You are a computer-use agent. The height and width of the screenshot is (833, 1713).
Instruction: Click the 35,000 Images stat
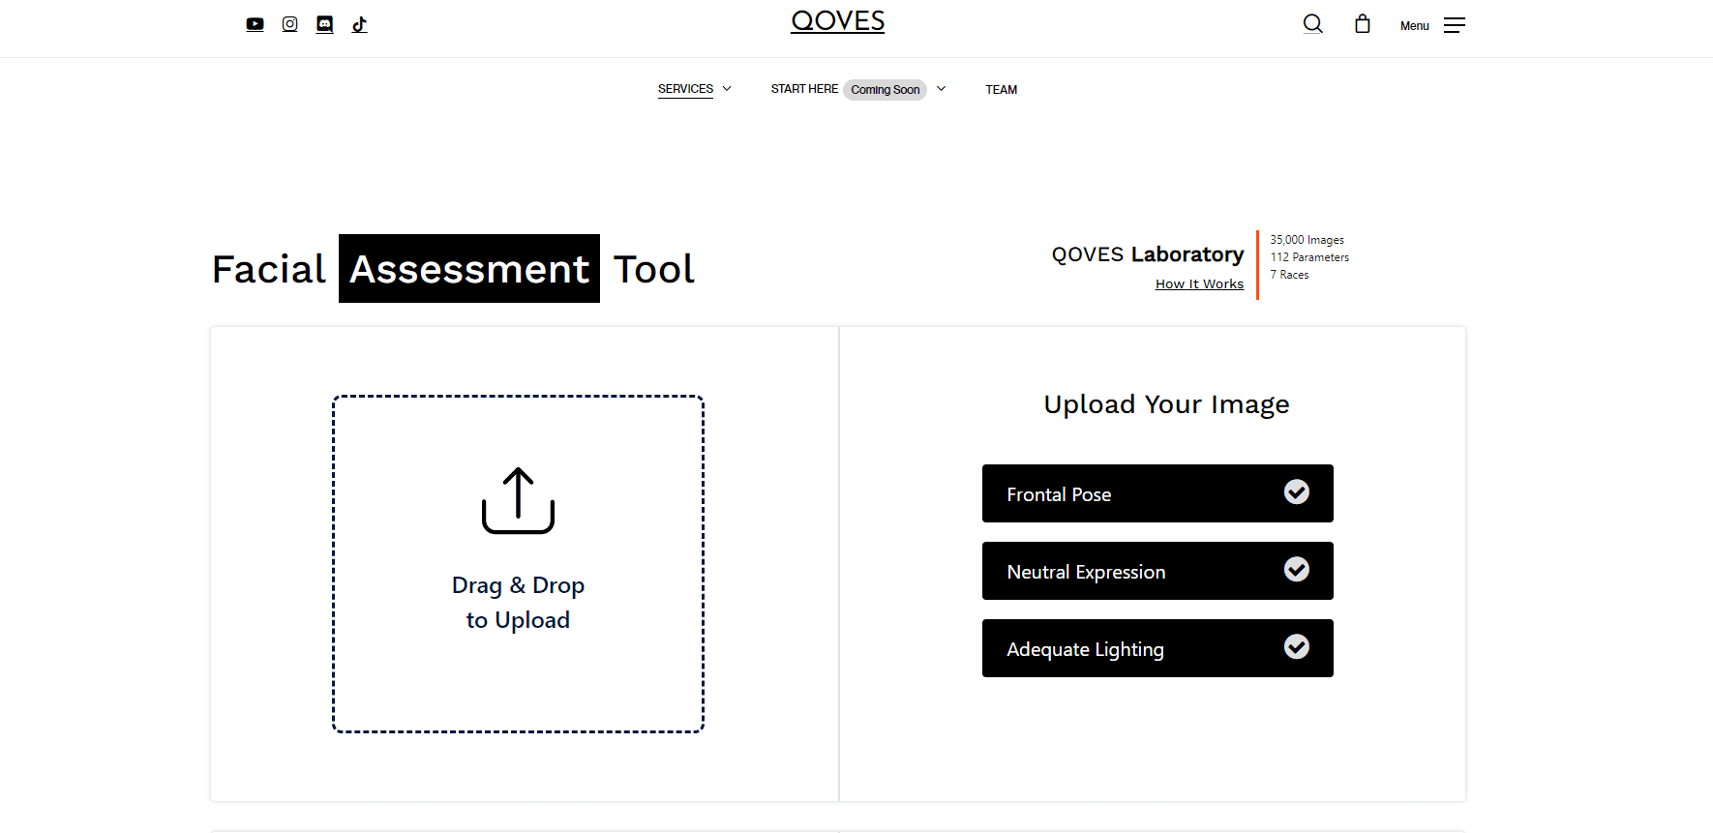pos(1307,240)
